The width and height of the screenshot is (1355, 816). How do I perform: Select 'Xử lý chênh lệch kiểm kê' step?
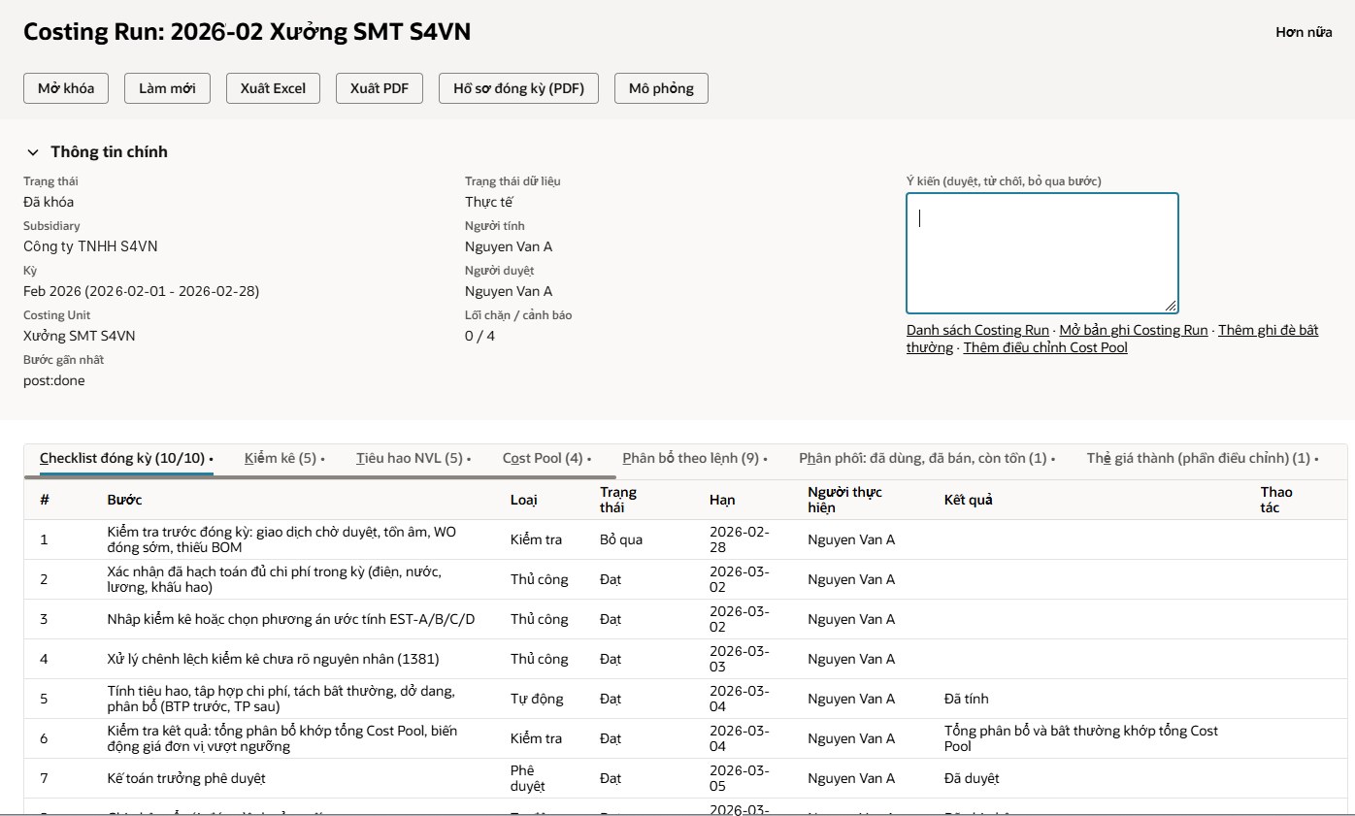pyautogui.click(x=273, y=659)
